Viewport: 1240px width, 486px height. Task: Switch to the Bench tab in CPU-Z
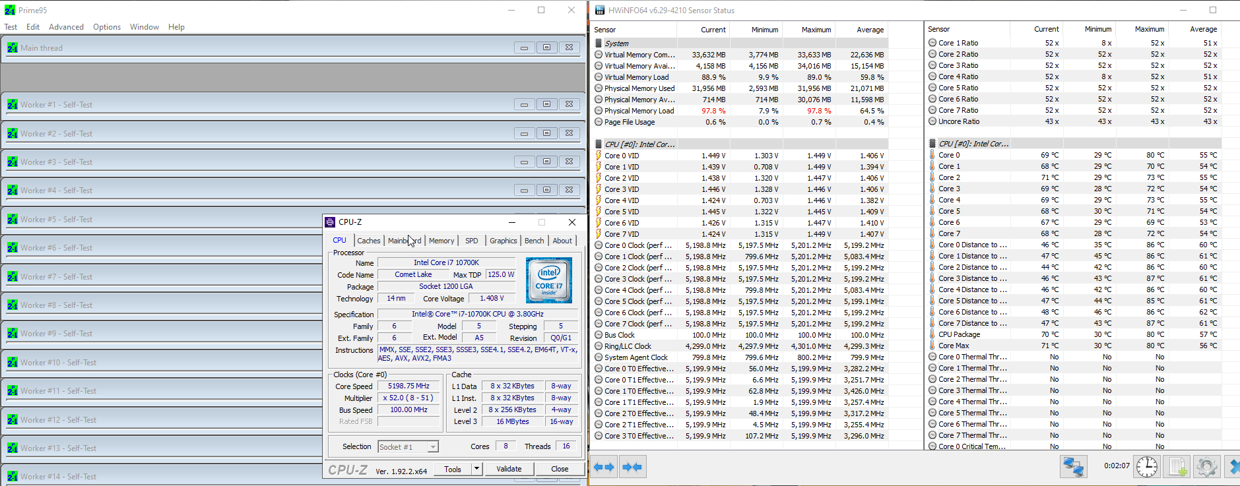click(535, 241)
